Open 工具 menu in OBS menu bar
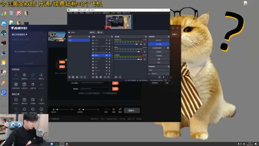259x146 pixels. tap(113, 13)
